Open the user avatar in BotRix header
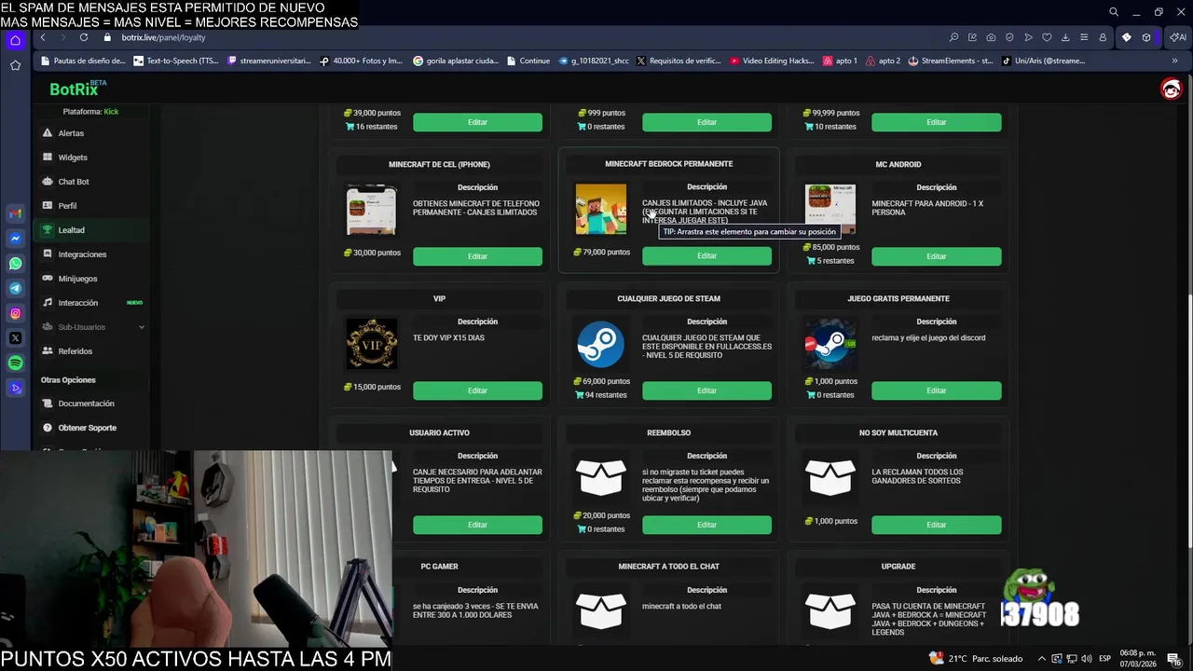 tap(1171, 89)
